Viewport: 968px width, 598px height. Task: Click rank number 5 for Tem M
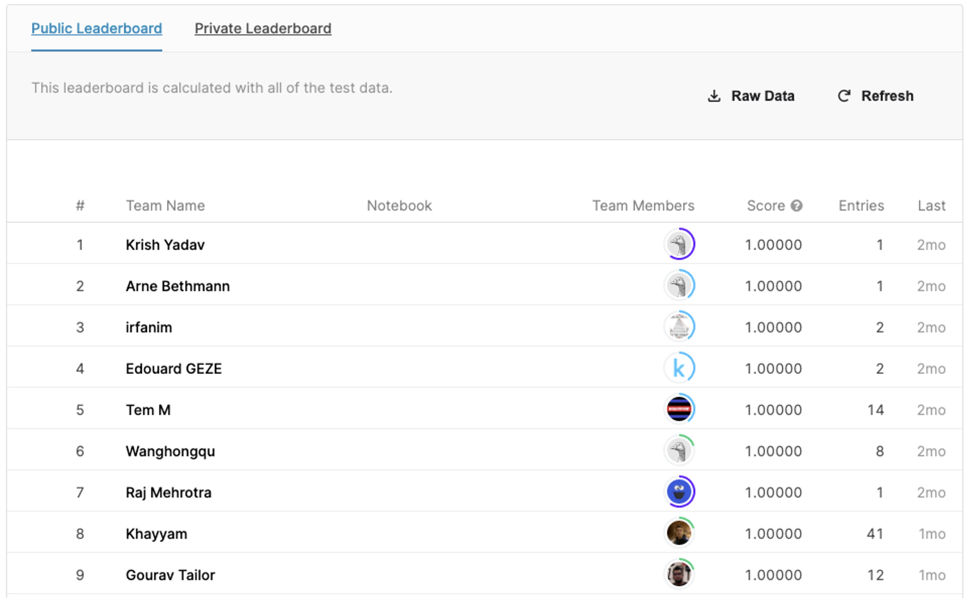pos(80,410)
